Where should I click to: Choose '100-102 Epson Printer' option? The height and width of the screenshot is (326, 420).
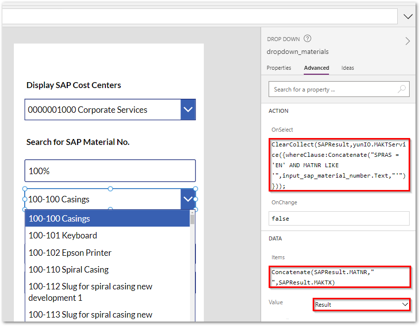point(107,252)
